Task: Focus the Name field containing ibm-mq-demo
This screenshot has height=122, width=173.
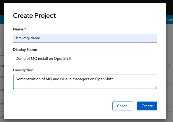Action: coord(85,38)
